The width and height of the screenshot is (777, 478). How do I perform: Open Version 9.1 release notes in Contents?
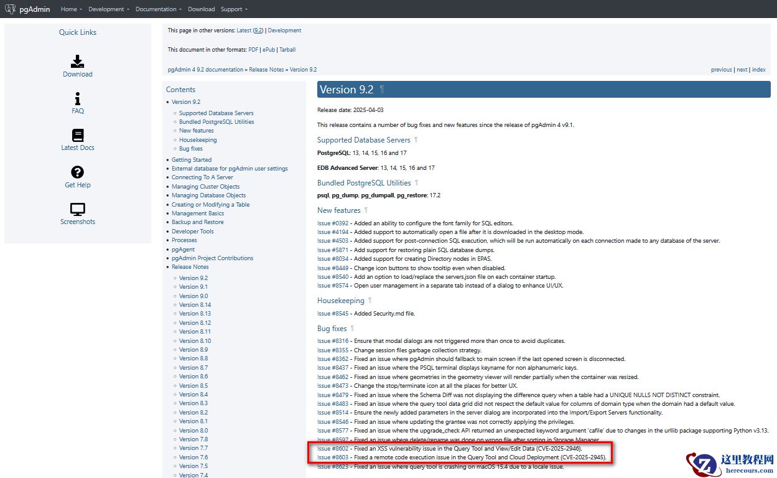coord(193,287)
